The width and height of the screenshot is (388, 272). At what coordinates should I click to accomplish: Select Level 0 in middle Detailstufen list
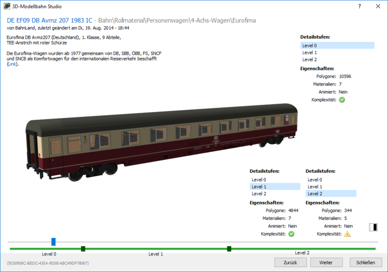(x=275, y=180)
